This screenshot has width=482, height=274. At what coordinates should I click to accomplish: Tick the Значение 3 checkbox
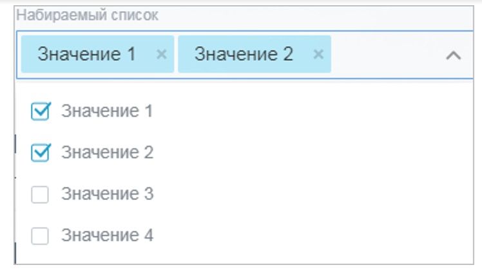(40, 194)
